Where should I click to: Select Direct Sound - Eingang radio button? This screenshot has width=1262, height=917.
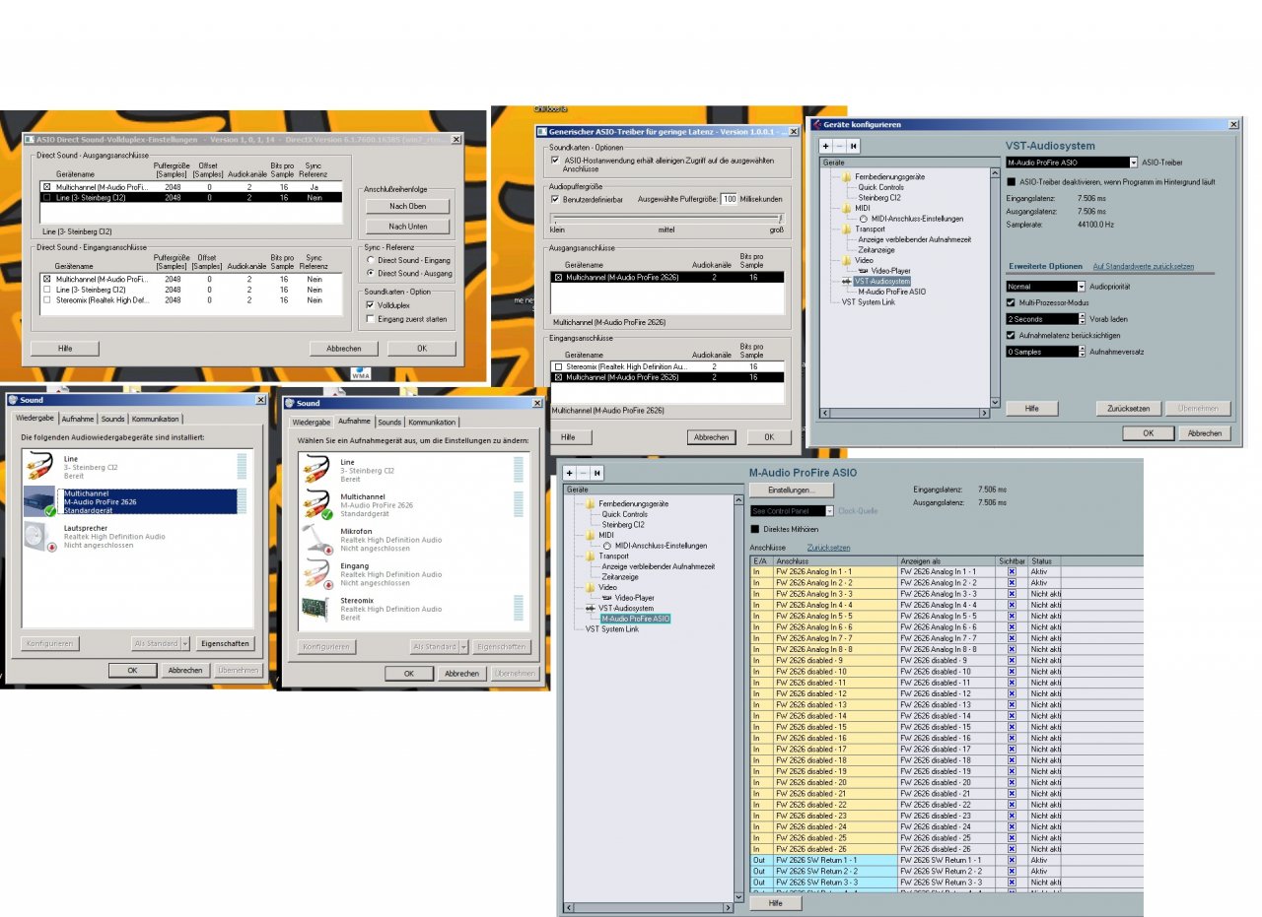click(x=371, y=260)
